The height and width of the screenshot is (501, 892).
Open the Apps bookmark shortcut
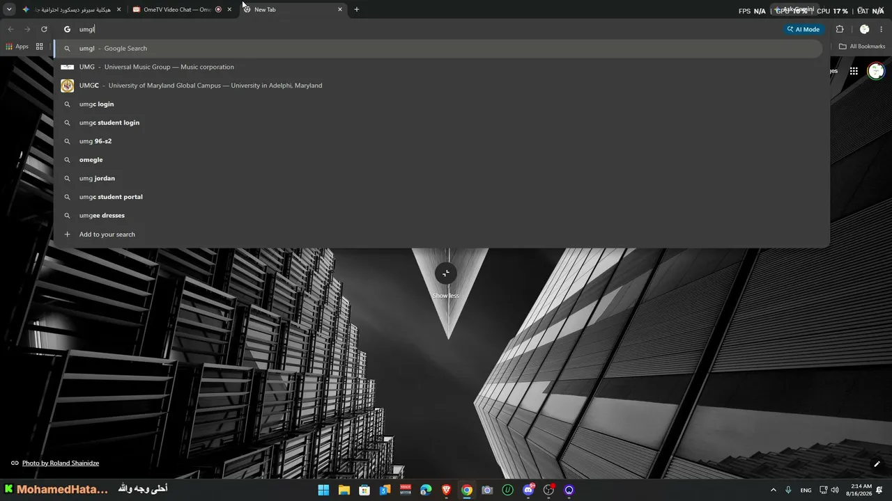tap(17, 47)
